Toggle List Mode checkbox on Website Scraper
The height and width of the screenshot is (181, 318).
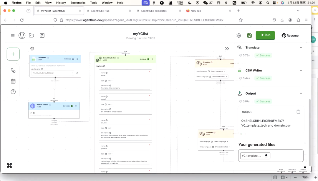[x=72, y=106]
